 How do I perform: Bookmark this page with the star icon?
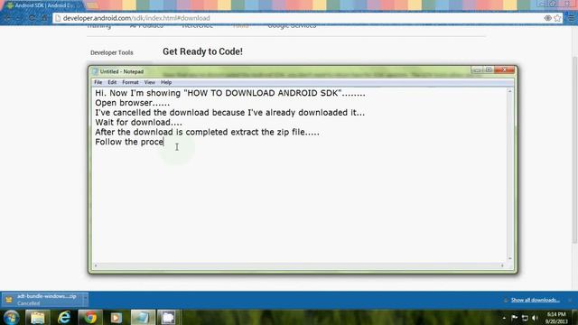point(557,18)
